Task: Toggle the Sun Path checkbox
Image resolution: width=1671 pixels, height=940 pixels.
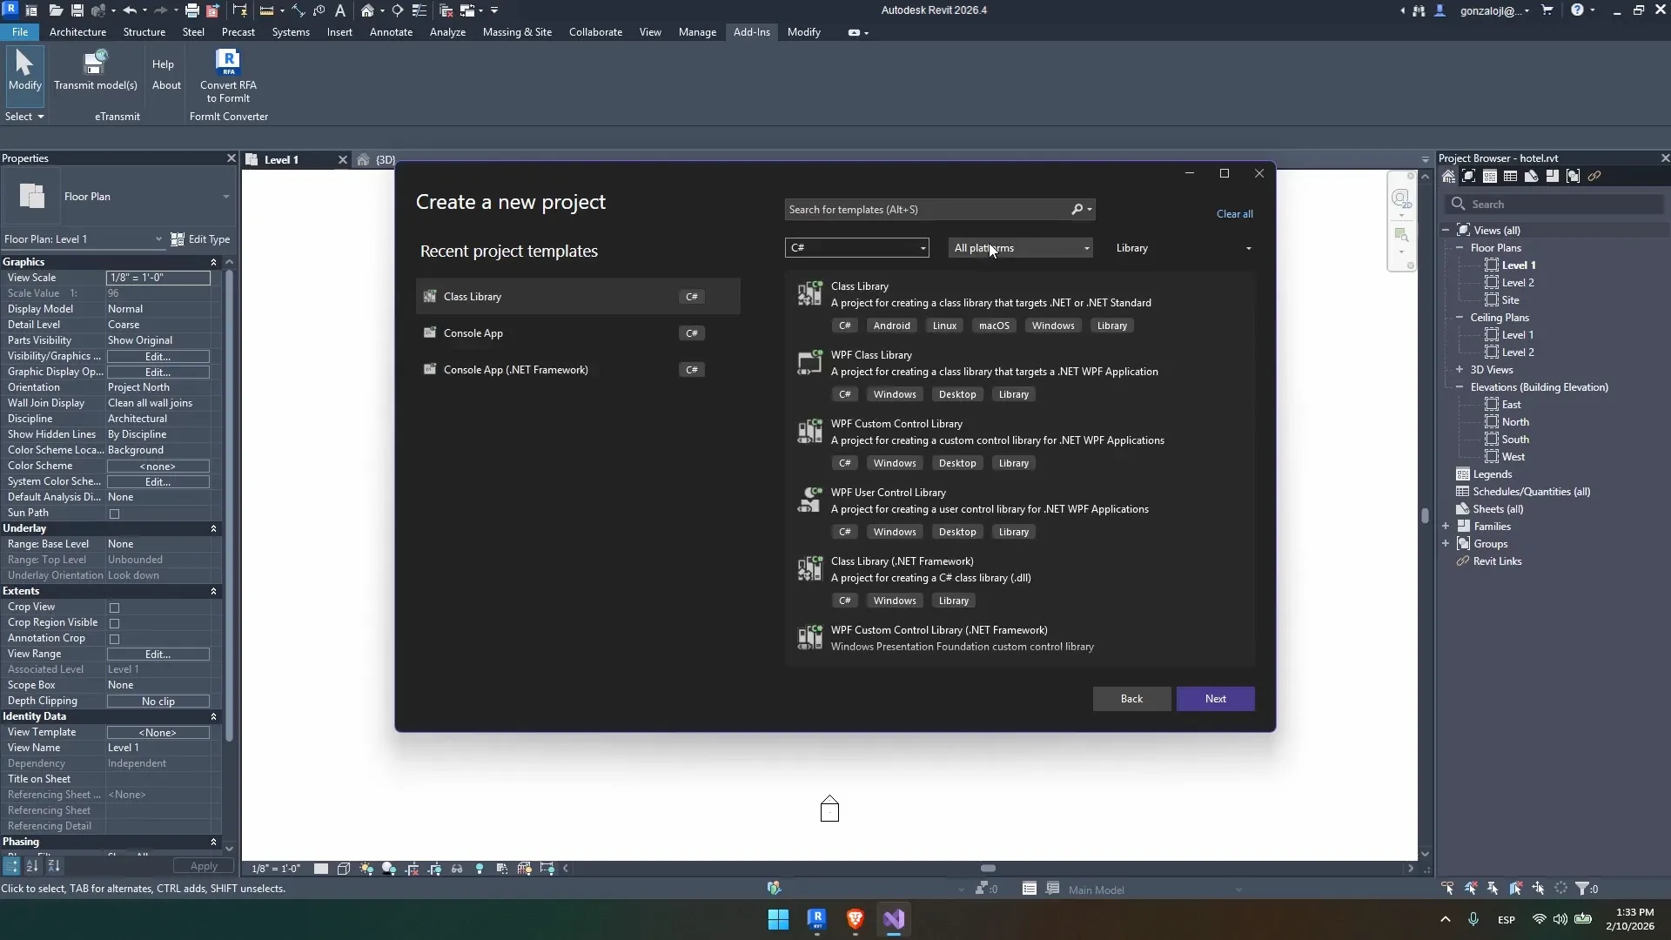Action: tap(114, 514)
